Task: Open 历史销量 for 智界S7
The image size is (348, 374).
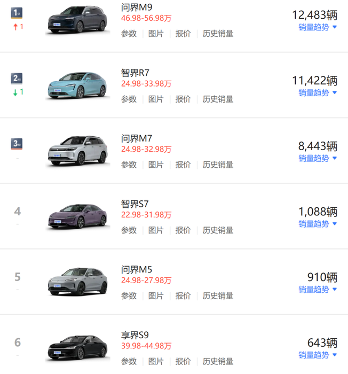Action: [218, 230]
